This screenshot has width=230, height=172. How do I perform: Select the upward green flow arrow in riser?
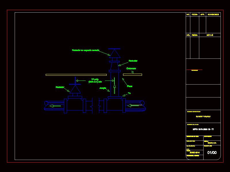point(114,89)
